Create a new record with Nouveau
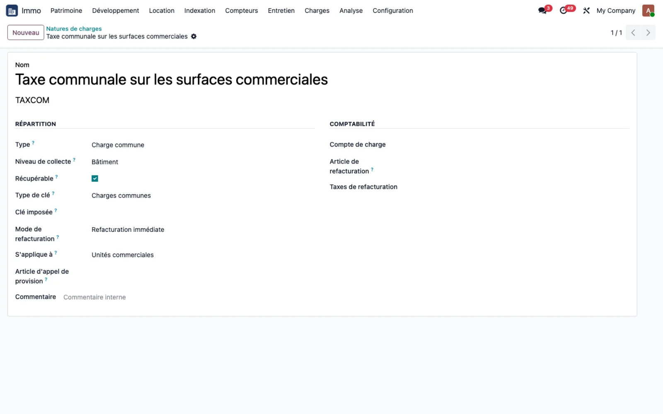Image resolution: width=663 pixels, height=414 pixels. pos(26,33)
